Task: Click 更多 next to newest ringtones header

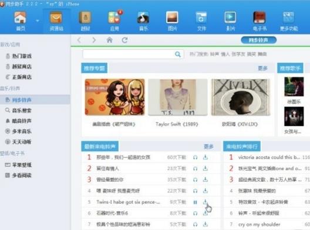Action: point(208,146)
